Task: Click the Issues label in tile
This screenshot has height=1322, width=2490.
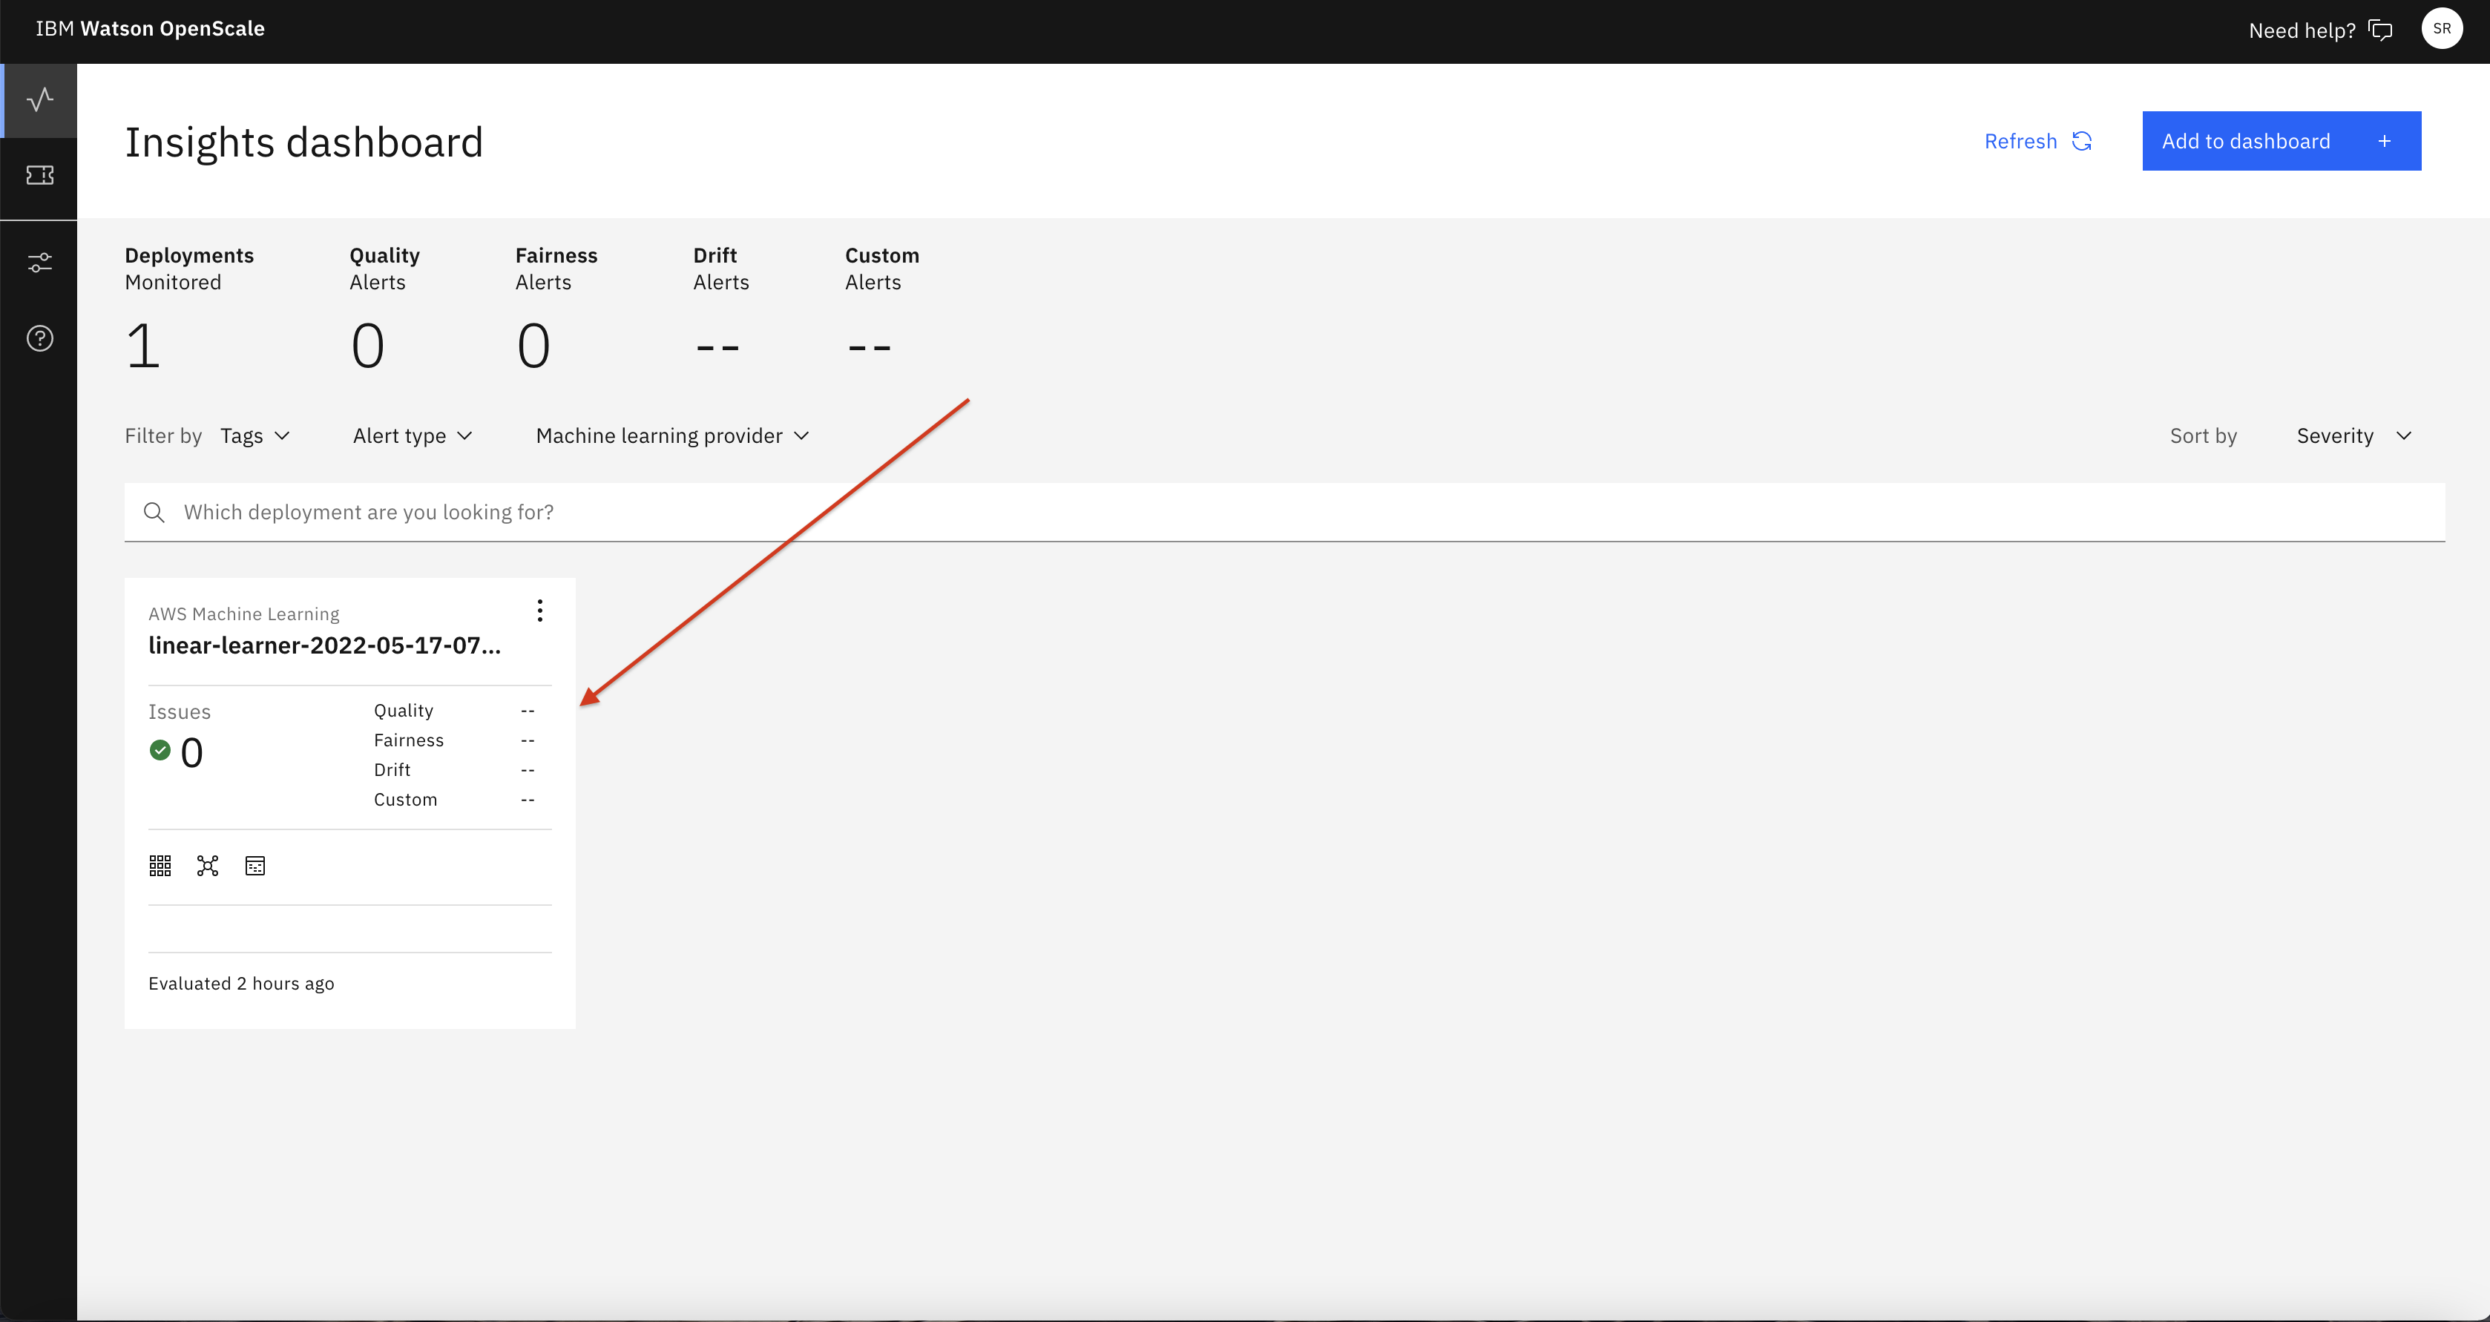Action: (180, 712)
